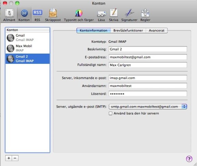Switch to the Kontoinformation tab

tap(93, 30)
